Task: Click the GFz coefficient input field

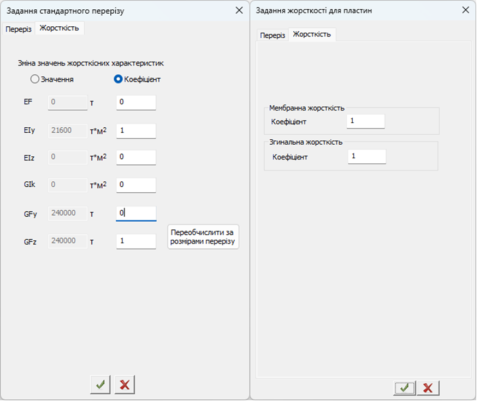Action: tap(136, 241)
